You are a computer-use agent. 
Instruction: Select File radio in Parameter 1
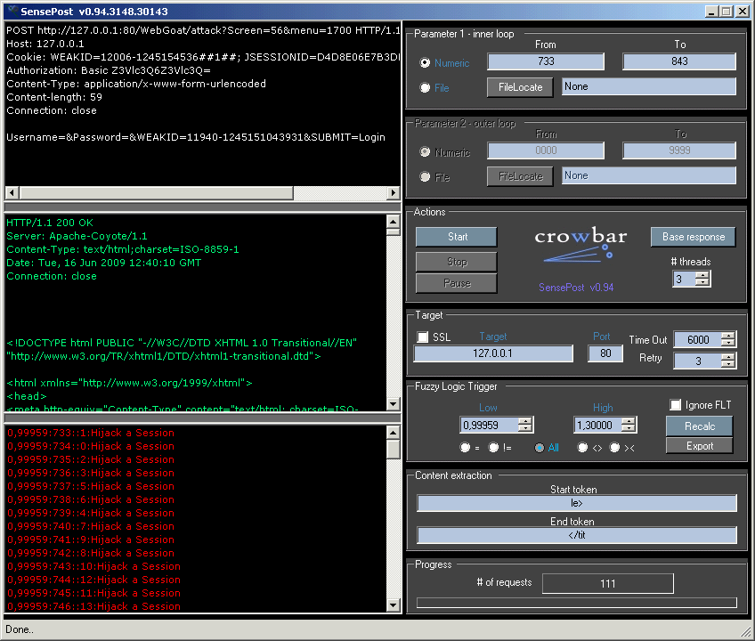(426, 88)
